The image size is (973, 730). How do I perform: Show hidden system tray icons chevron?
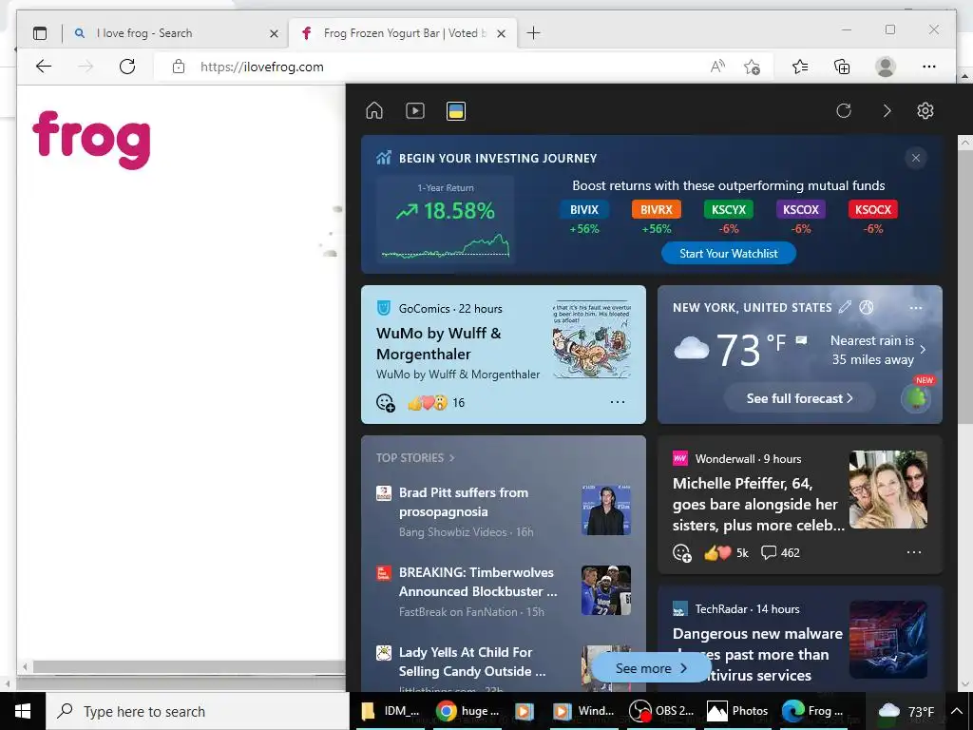956,711
